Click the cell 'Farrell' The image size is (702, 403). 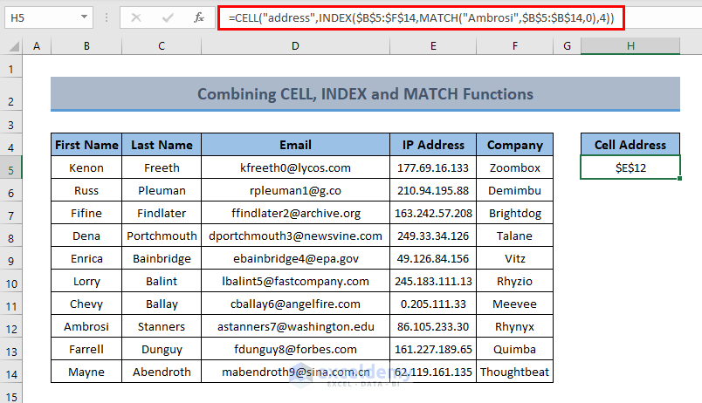pyautogui.click(x=86, y=349)
